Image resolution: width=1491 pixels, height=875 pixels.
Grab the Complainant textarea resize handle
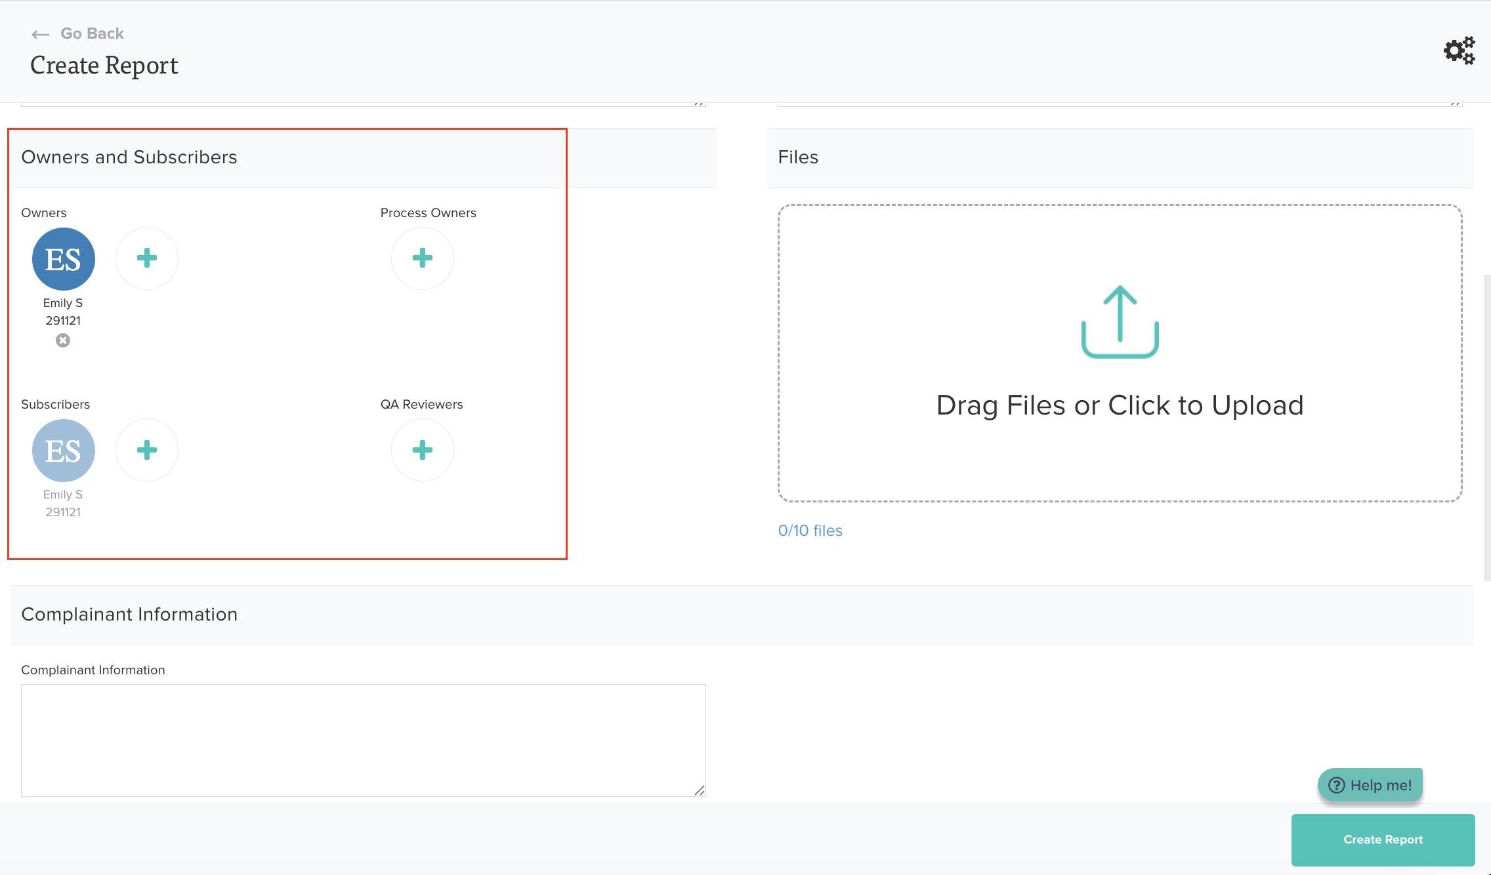pos(700,790)
